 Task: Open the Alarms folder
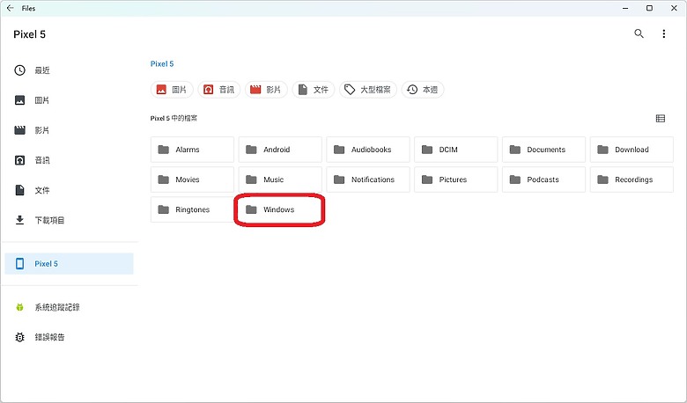(192, 150)
